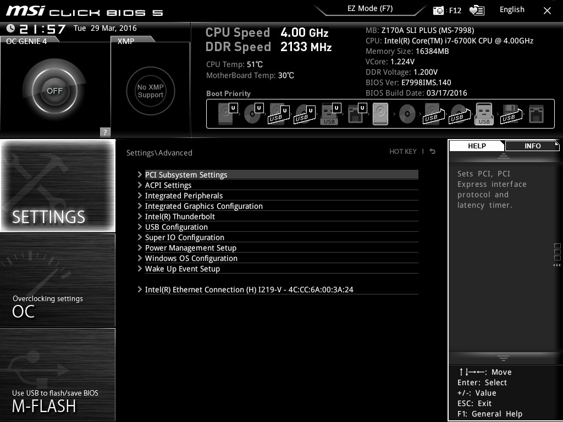Select the UEFI USB hard disk boot icon
563x422 pixels.
click(279, 114)
